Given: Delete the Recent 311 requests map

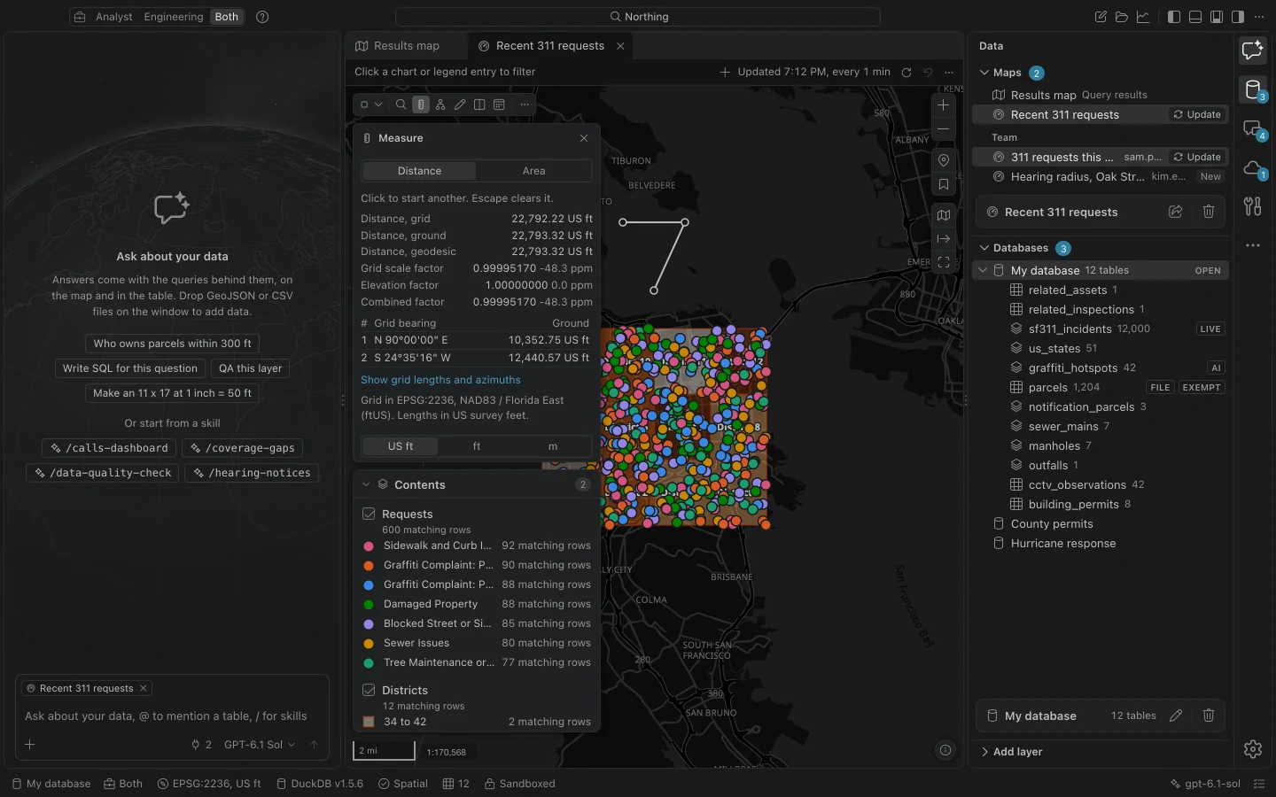Looking at the screenshot, I should pyautogui.click(x=1209, y=212).
